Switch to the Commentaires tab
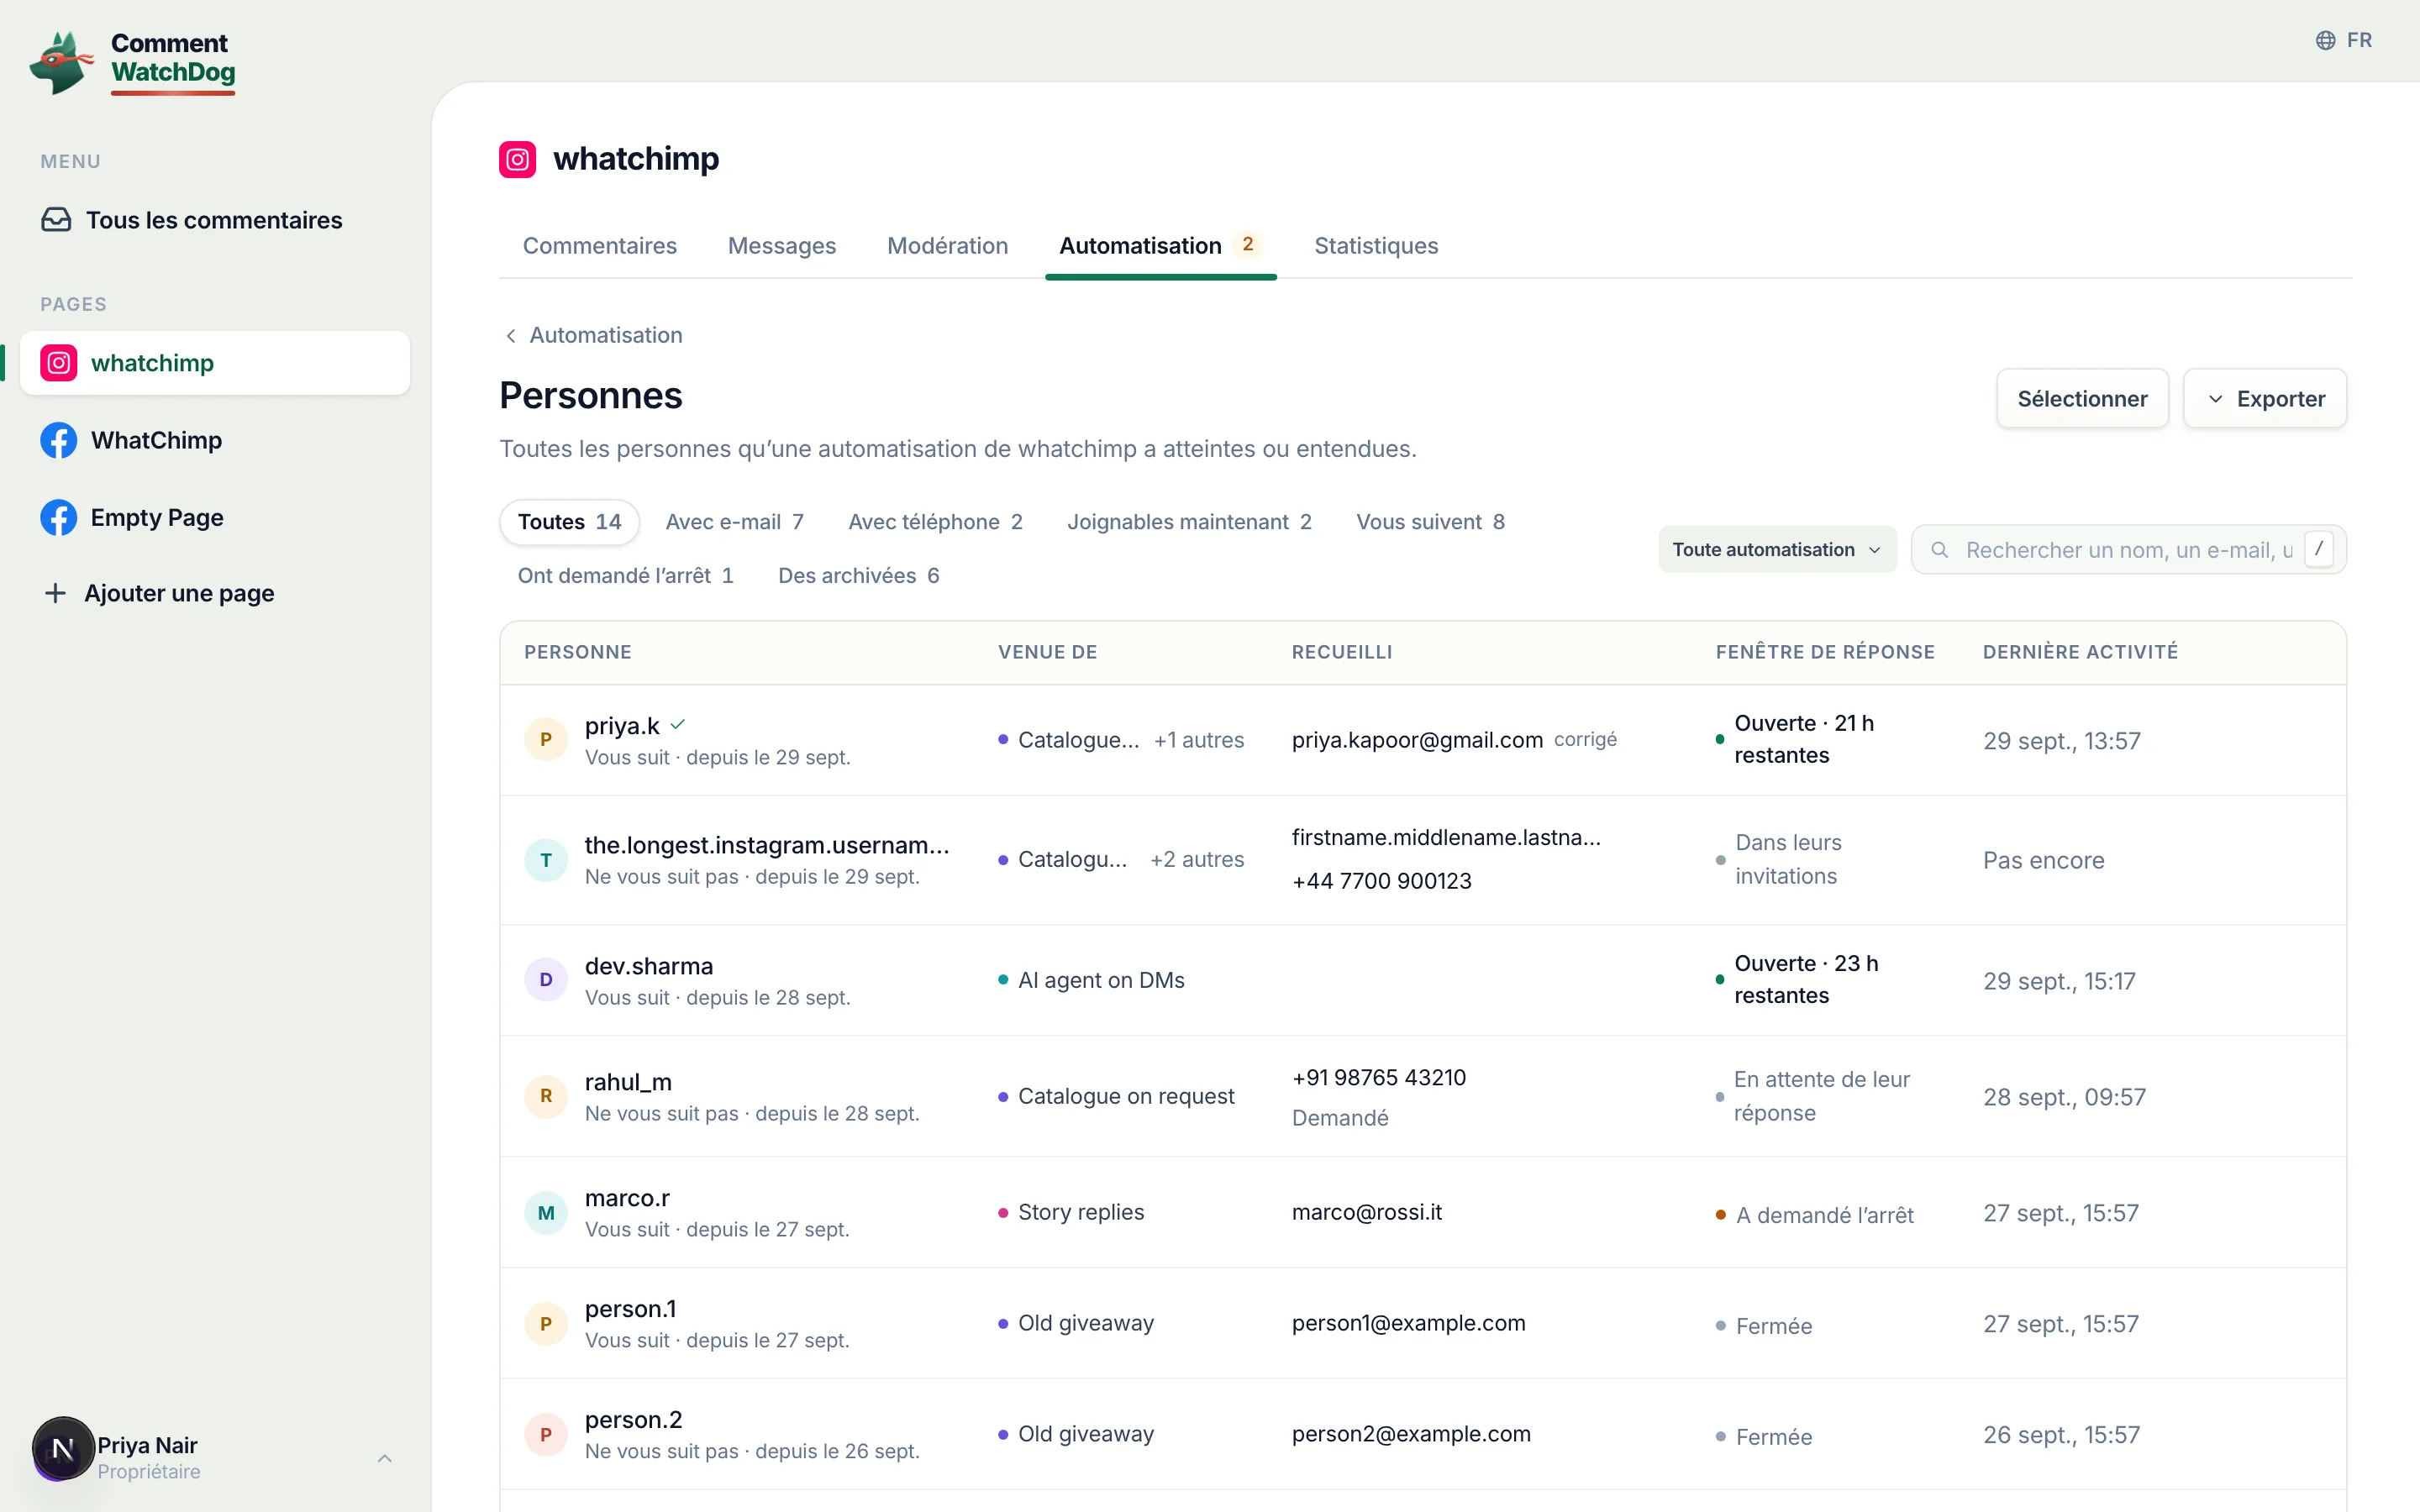The image size is (2420, 1512). click(600, 246)
